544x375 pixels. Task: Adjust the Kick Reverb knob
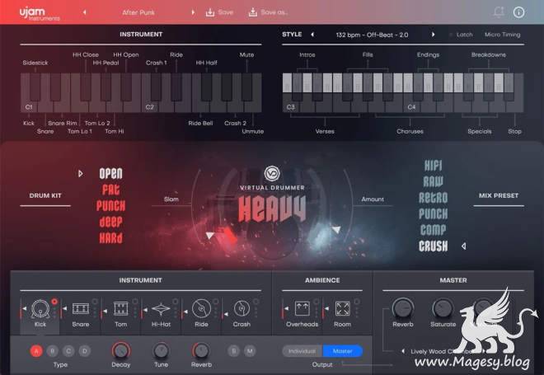point(201,351)
